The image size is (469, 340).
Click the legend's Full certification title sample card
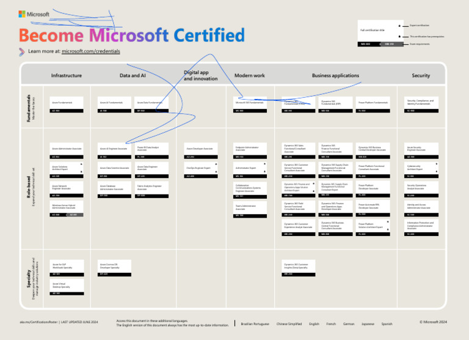[x=380, y=34]
